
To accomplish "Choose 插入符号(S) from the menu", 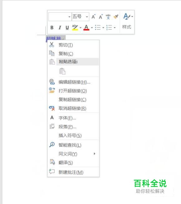I will (x=74, y=135).
